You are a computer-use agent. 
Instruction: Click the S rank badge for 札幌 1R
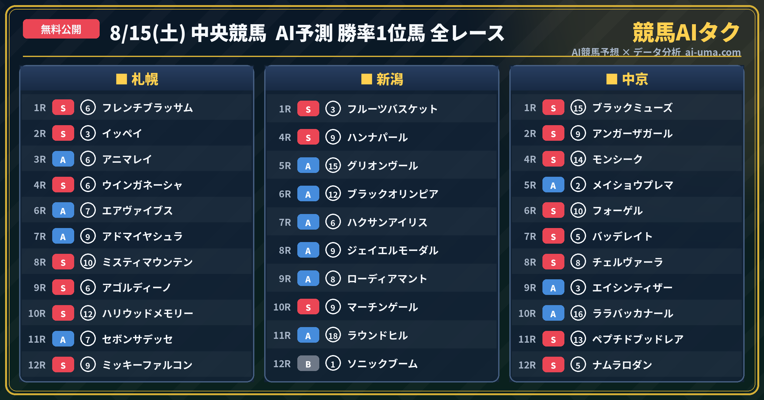click(63, 108)
